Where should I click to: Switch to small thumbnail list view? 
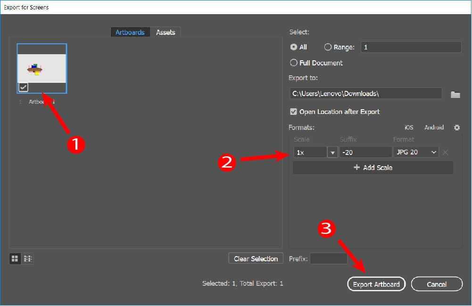coord(28,258)
